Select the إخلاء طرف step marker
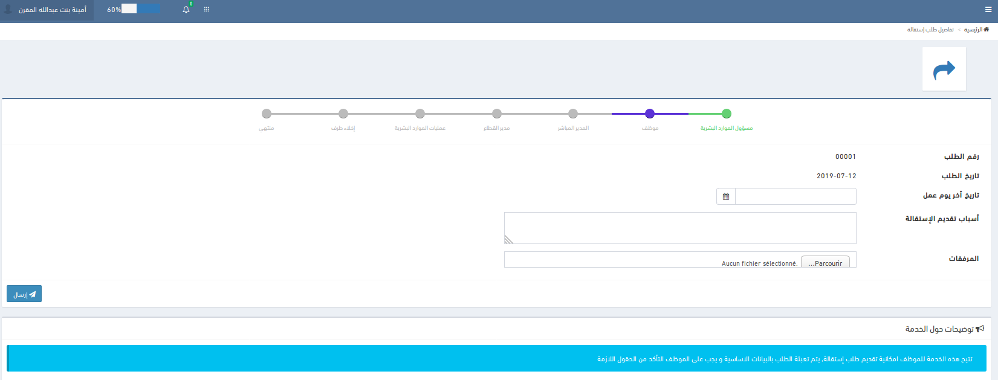The height and width of the screenshot is (380, 998). pyautogui.click(x=343, y=114)
